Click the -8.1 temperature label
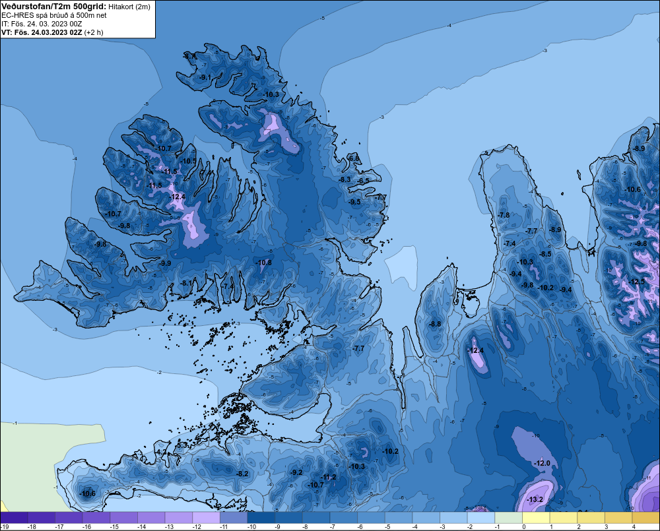This screenshot has height=531, width=660. coord(186,283)
